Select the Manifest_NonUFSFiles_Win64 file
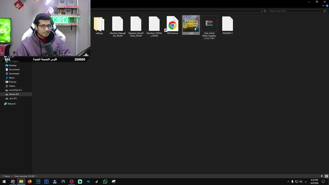The width and height of the screenshot is (329, 185). pos(136,27)
